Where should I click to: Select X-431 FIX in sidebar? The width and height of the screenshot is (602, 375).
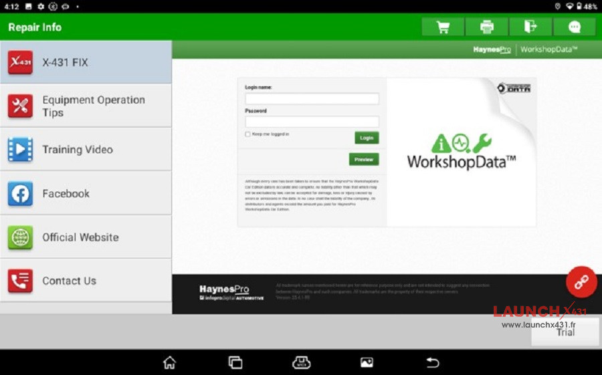86,62
